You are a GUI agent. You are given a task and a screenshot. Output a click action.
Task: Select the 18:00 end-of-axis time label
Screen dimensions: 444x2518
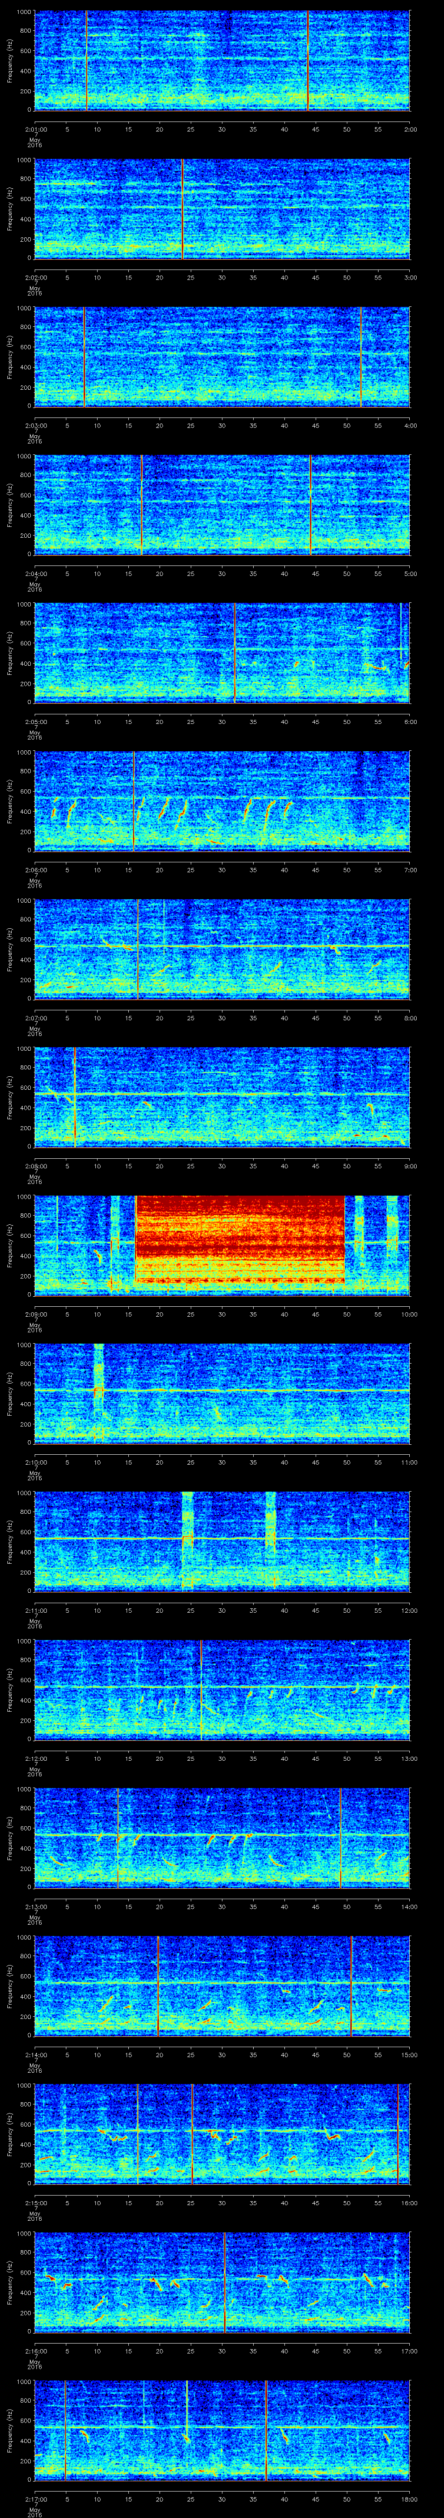click(409, 2498)
